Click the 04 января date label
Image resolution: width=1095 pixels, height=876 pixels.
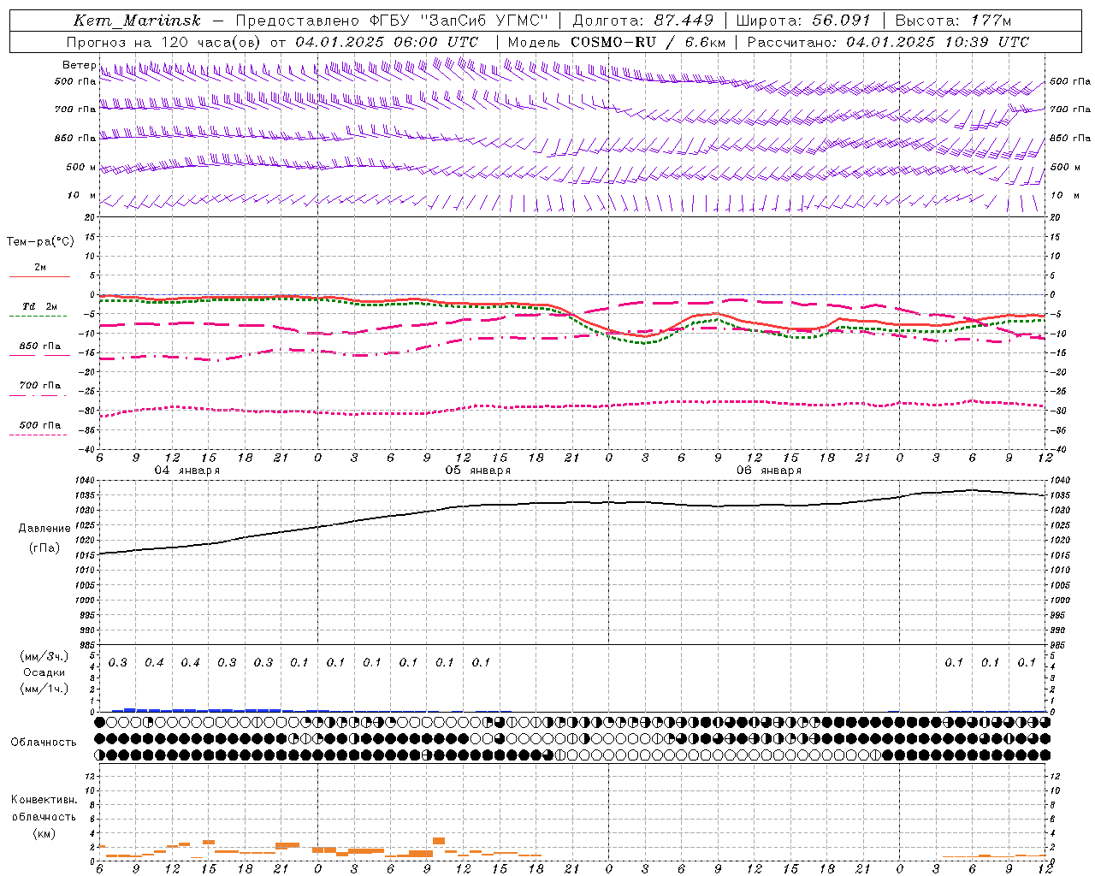186,471
